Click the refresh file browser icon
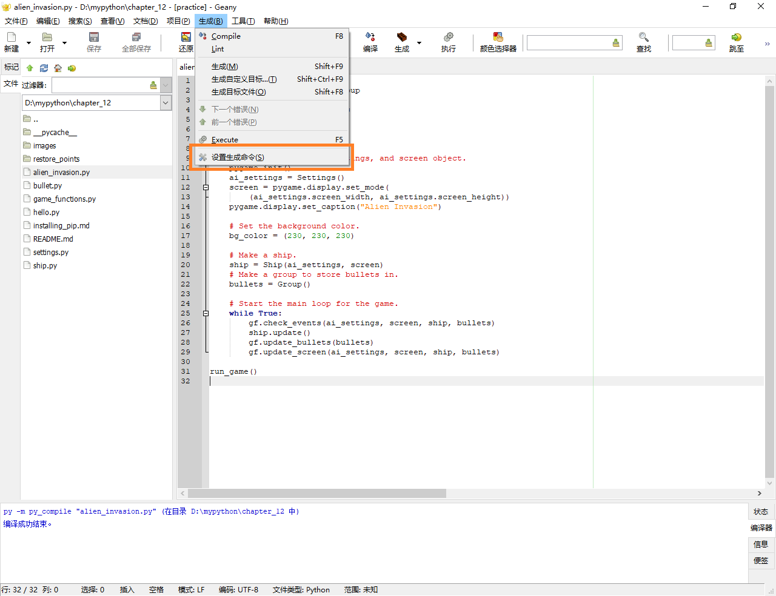Screen dimensions: 776x596 click(x=44, y=68)
